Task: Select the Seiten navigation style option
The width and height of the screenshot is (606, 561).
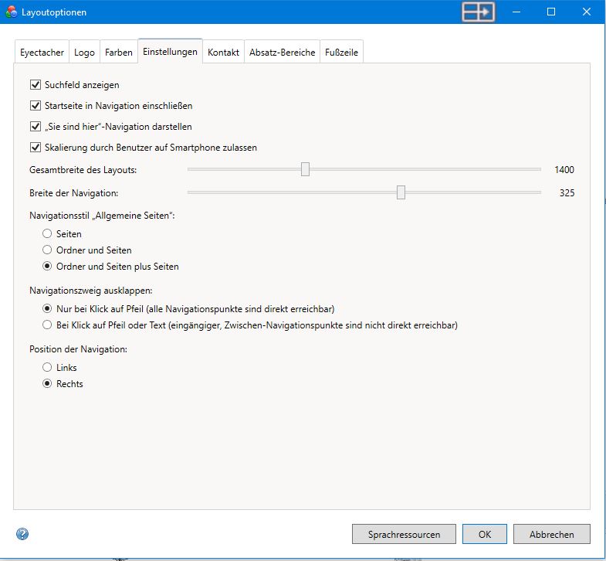Action: tap(48, 233)
